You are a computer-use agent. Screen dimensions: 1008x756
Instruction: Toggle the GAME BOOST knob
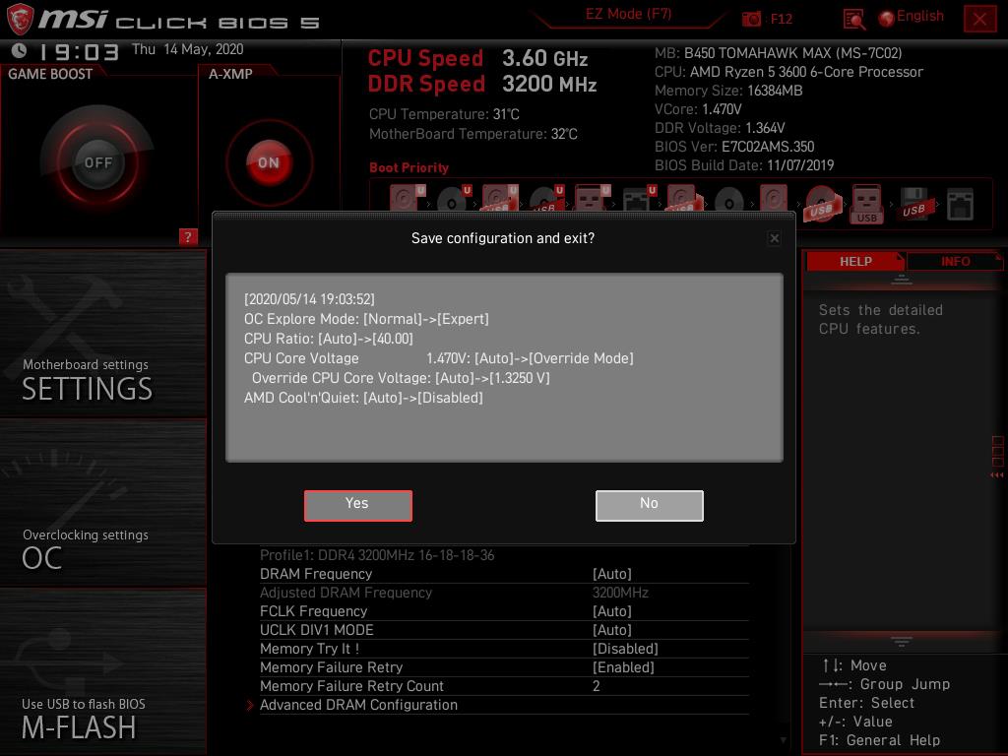pyautogui.click(x=97, y=162)
